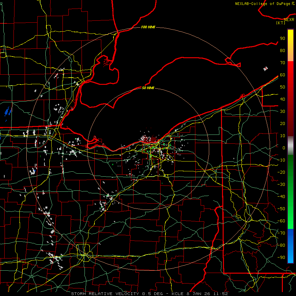Screen dimensions: 296x296
Task: Click the 90 label on the velocity scale
Action: coord(283,38)
